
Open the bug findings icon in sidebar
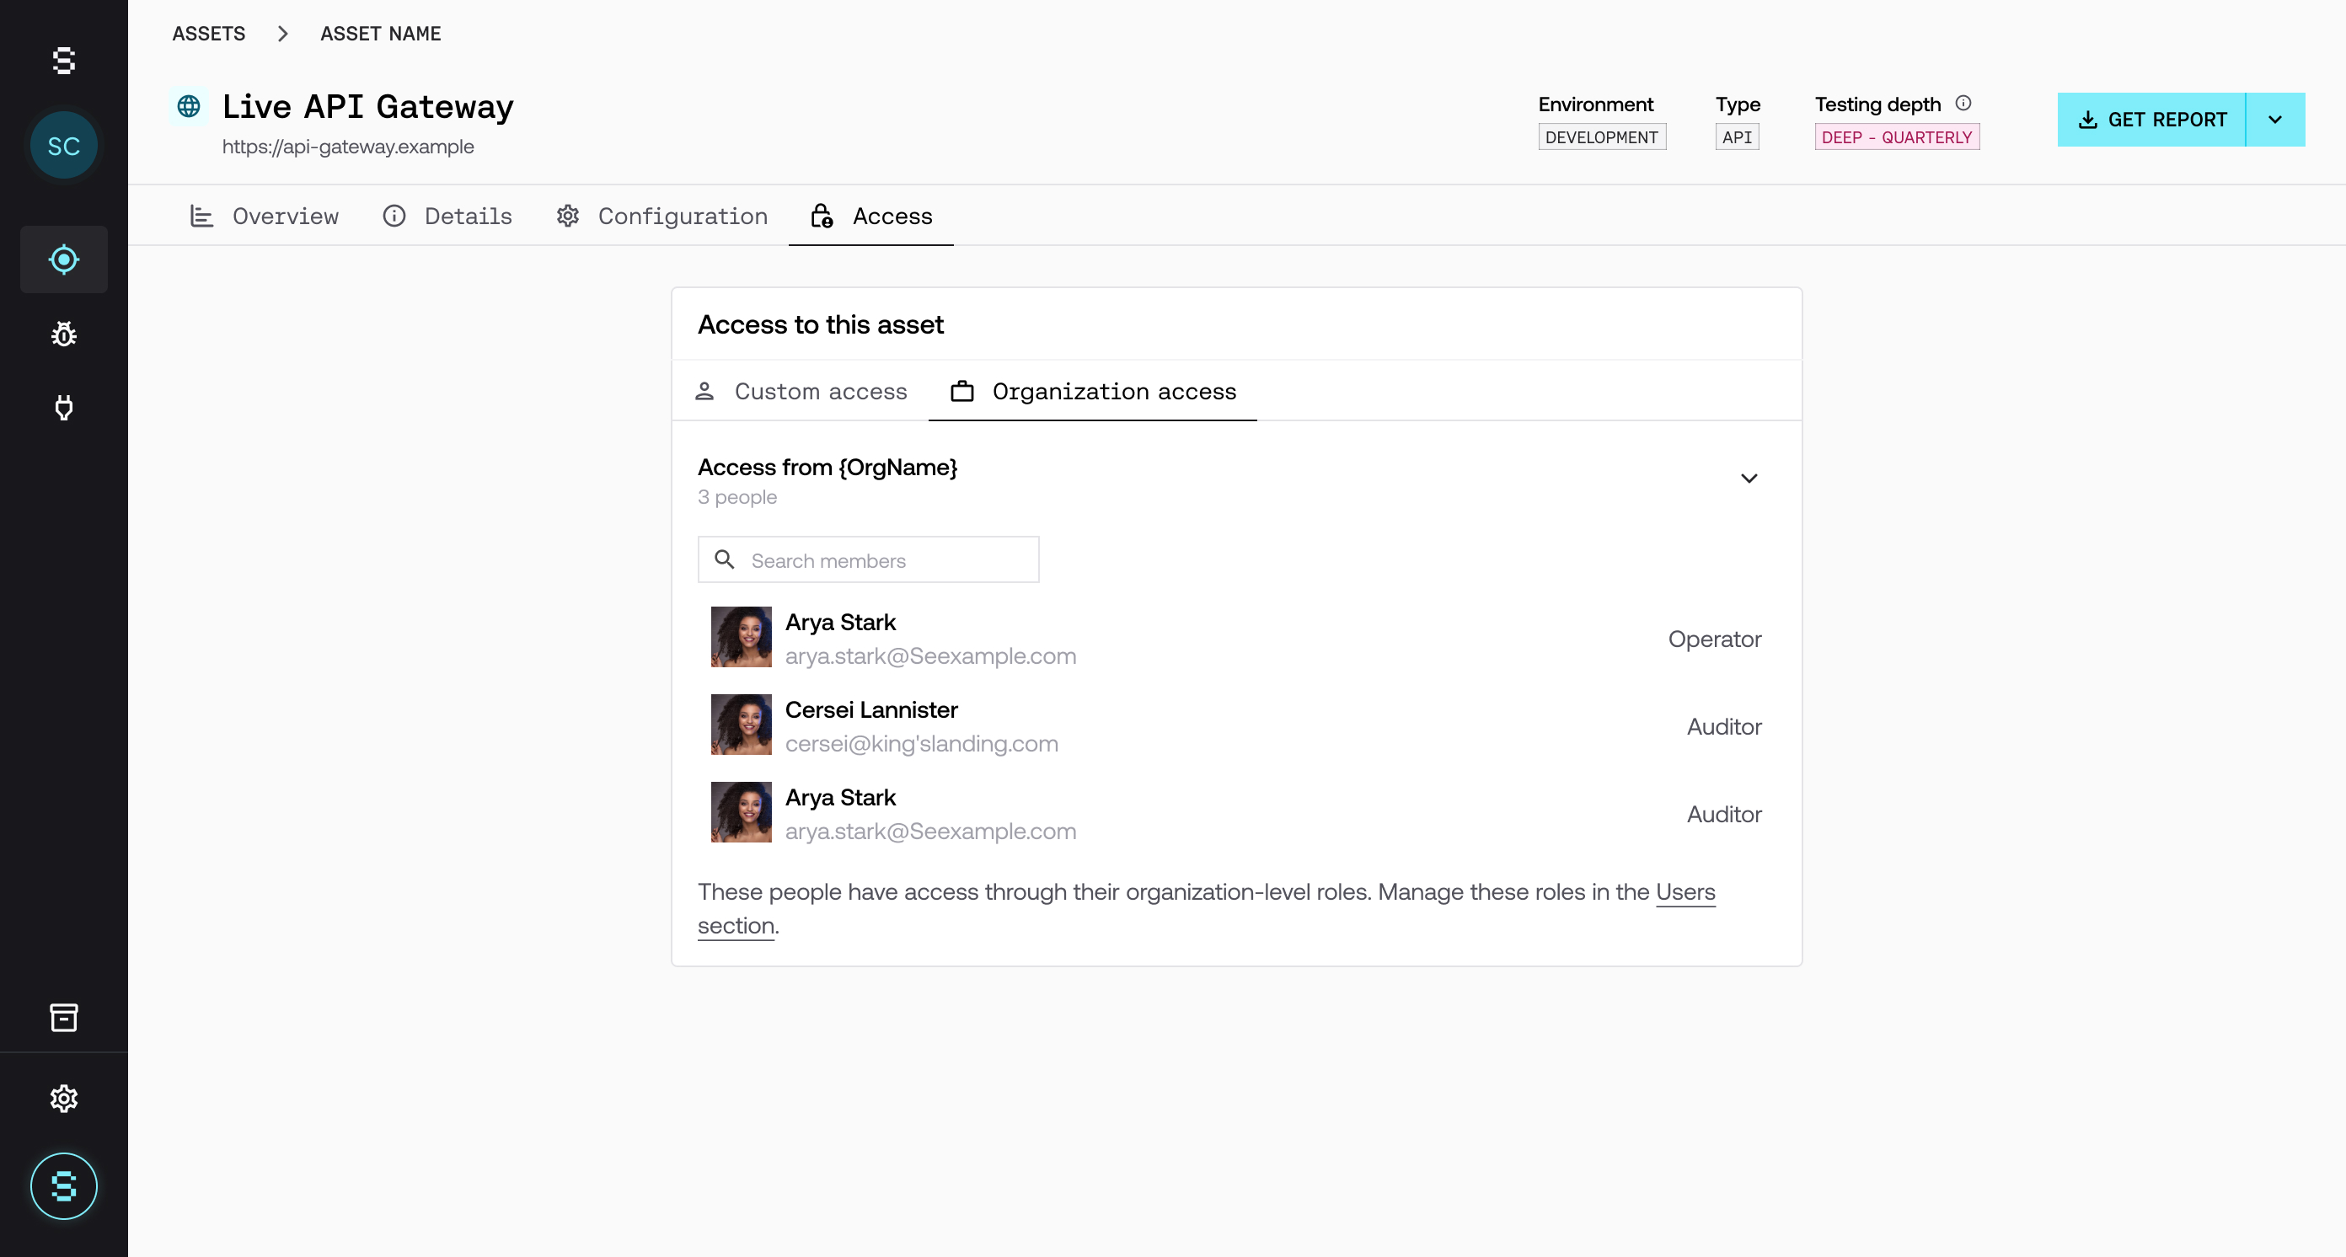pyautogui.click(x=64, y=334)
